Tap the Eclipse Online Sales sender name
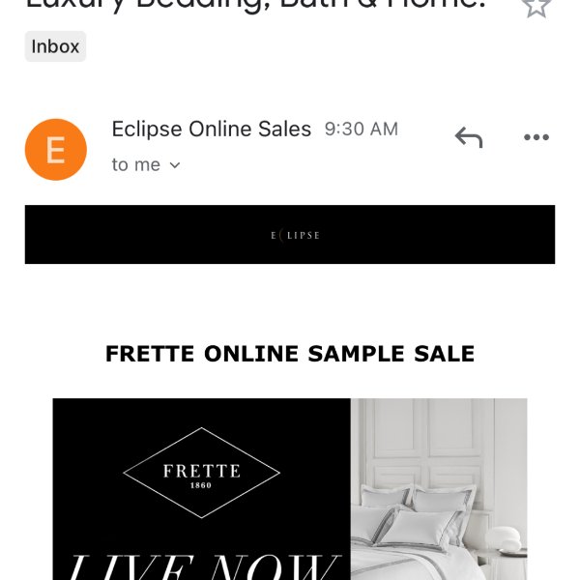The width and height of the screenshot is (580, 580). (x=211, y=130)
